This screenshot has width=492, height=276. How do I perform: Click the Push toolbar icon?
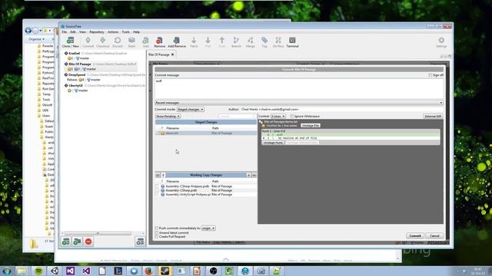tap(222, 41)
